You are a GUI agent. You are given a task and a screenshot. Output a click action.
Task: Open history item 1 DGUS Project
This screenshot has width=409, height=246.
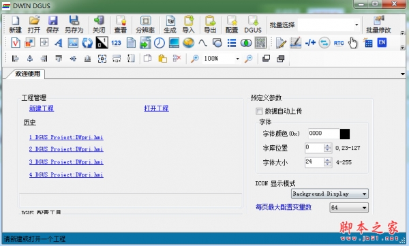pos(66,137)
